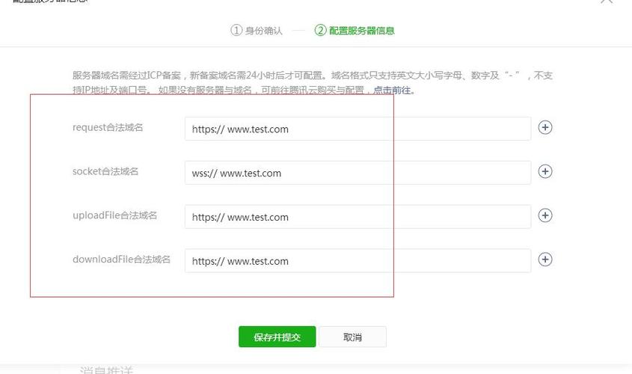Click the downloadFile合法域名 label

pyautogui.click(x=121, y=260)
